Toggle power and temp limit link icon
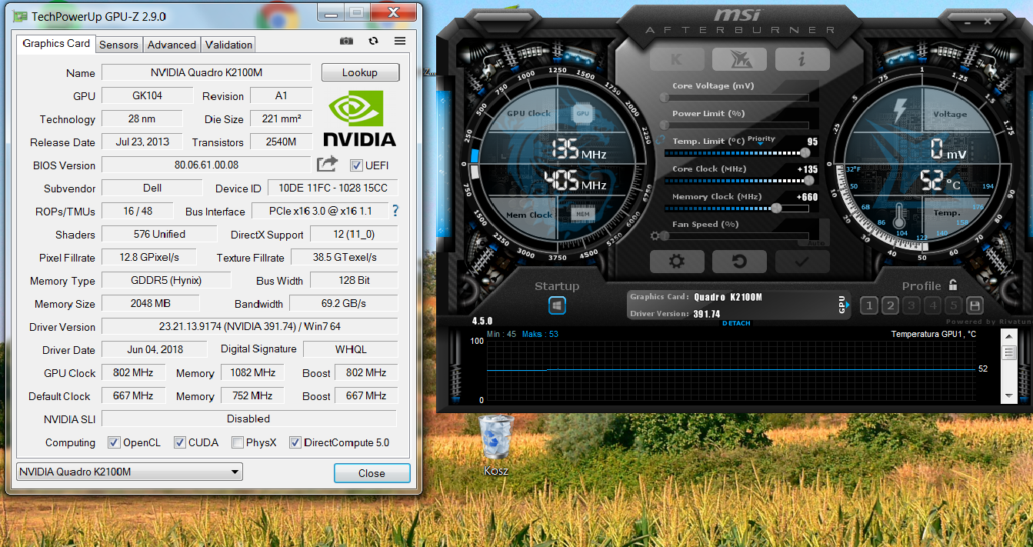Image resolution: width=1033 pixels, height=547 pixels. [659, 140]
